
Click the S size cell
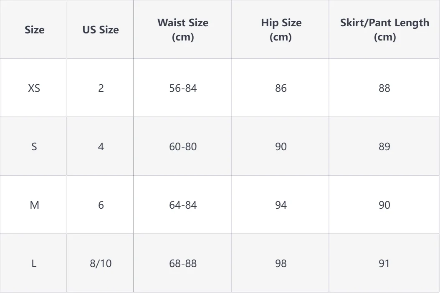pos(34,146)
